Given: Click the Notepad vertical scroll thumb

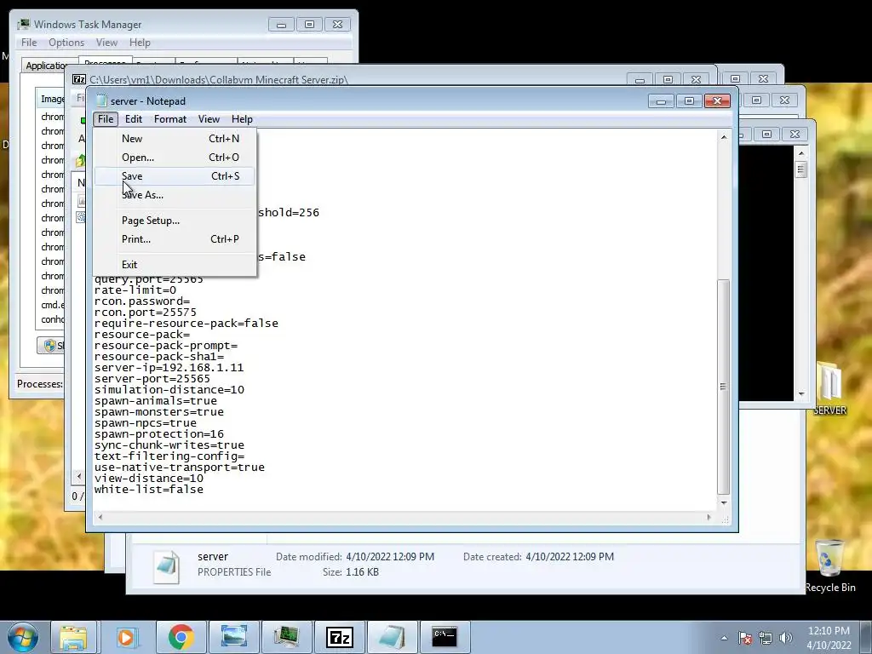Looking at the screenshot, I should [724, 387].
